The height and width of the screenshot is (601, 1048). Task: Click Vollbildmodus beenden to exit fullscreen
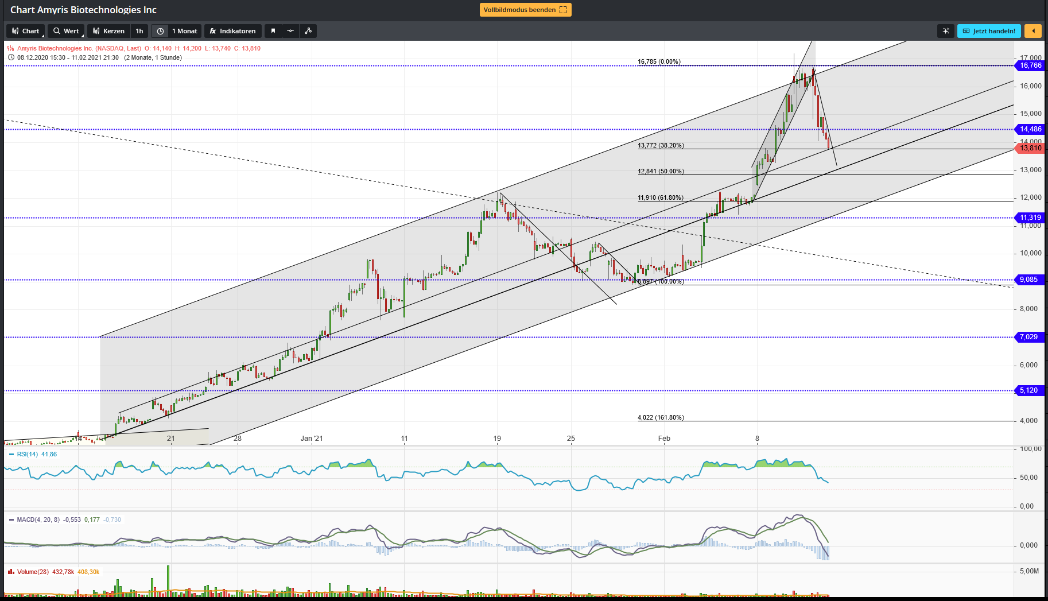point(525,10)
